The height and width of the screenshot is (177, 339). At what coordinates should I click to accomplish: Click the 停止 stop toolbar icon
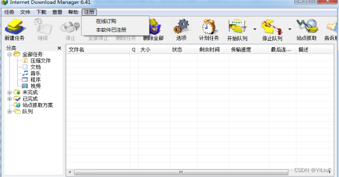click(x=70, y=27)
